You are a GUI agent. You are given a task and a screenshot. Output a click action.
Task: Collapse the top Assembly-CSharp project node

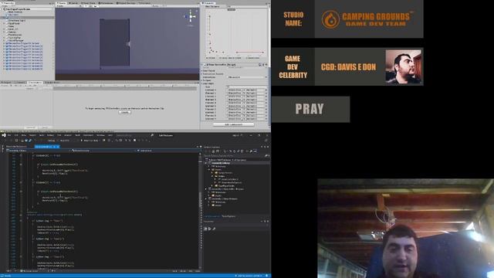point(206,163)
